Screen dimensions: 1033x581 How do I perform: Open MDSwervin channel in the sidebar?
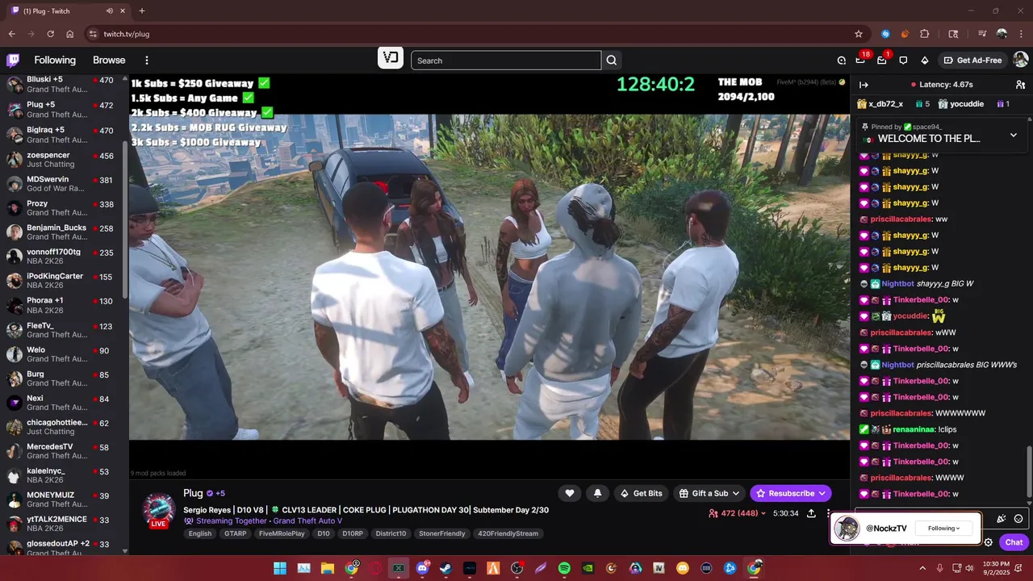63,183
